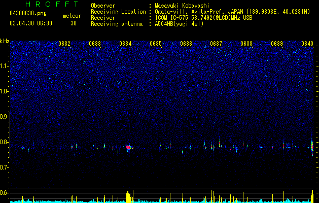Click the 0637 time marker
This screenshot has width=319, height=203.
tap(216, 44)
